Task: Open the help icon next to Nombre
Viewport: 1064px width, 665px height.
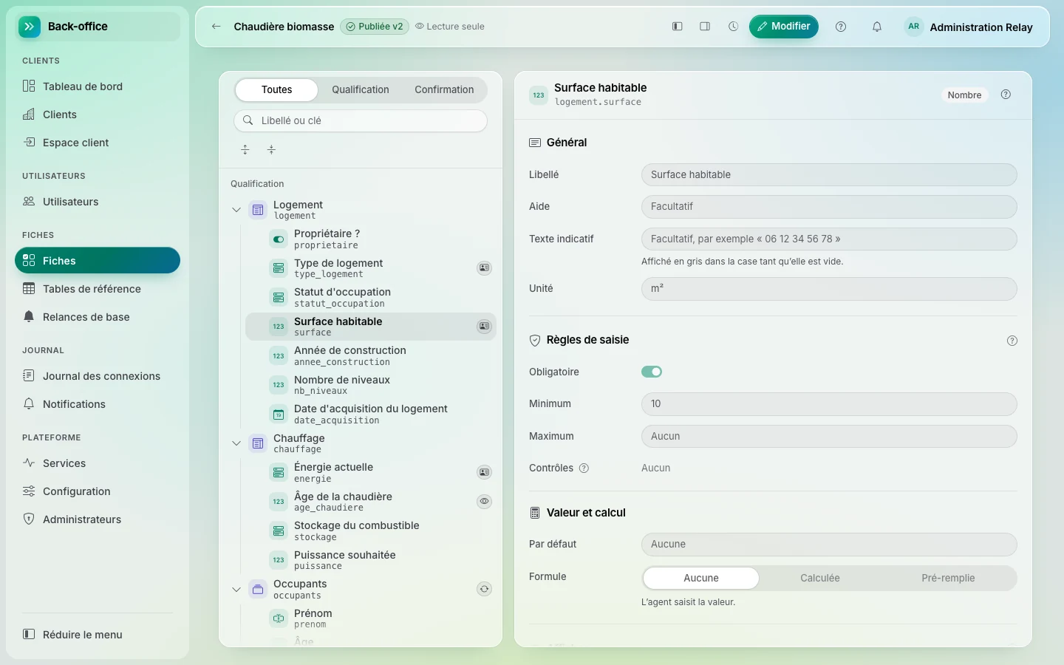Action: [x=1006, y=95]
